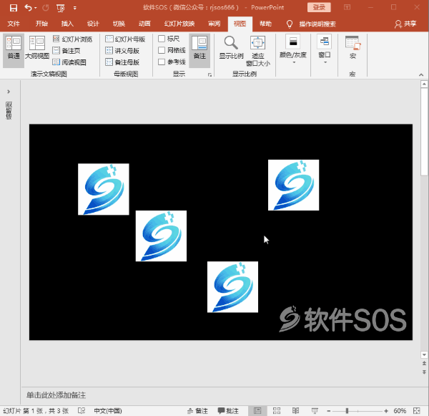This screenshot has width=429, height=416.
Task: Open the 设计 ribbon tab
Action: pyautogui.click(x=93, y=24)
